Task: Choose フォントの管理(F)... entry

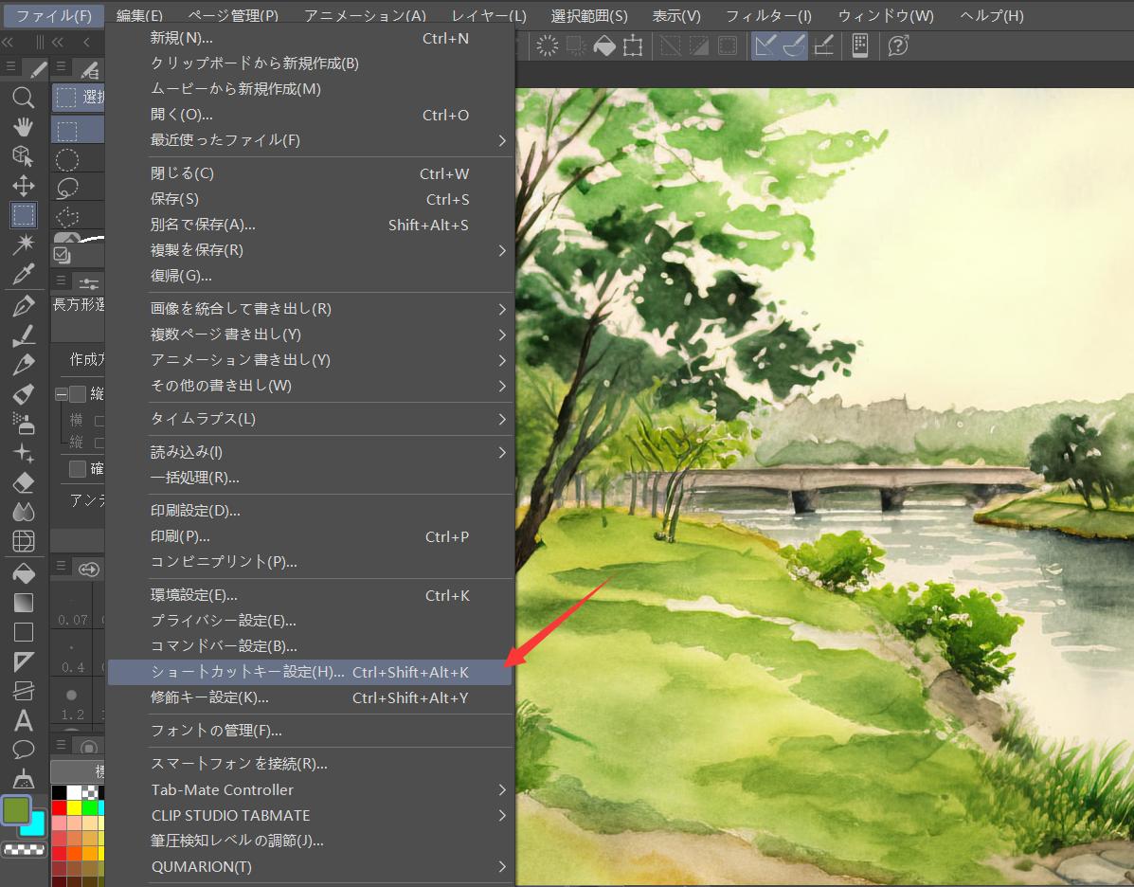Action: click(x=310, y=731)
